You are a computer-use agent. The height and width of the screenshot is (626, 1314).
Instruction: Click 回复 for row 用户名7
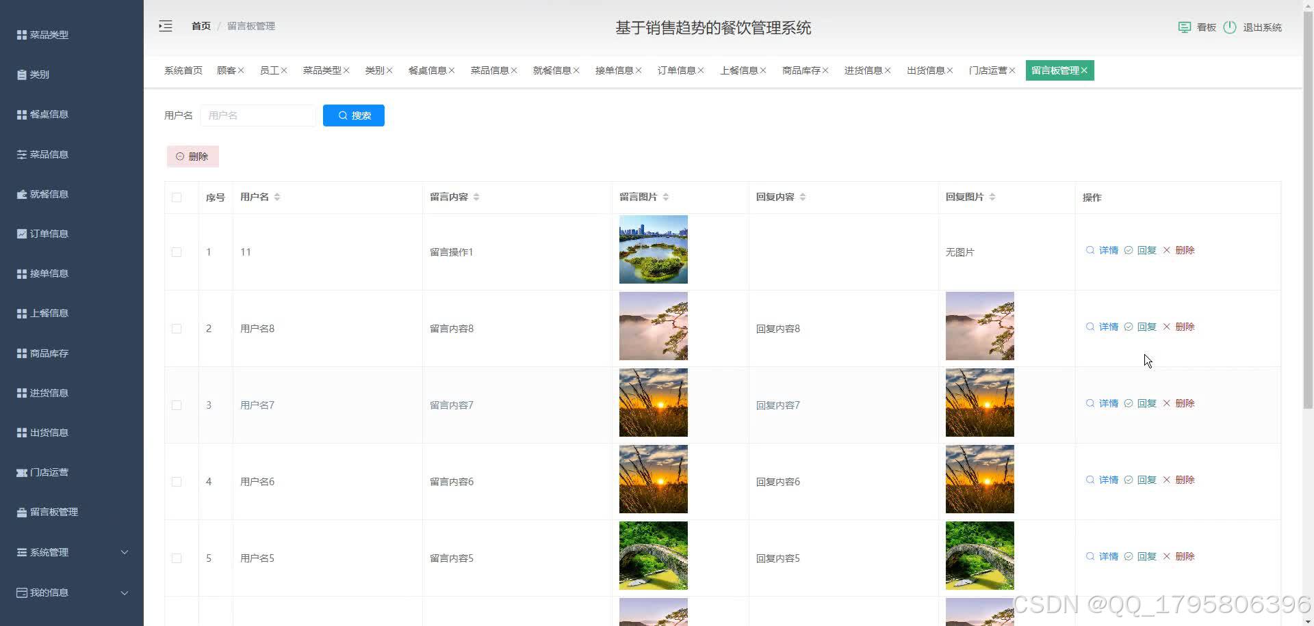pyautogui.click(x=1140, y=403)
